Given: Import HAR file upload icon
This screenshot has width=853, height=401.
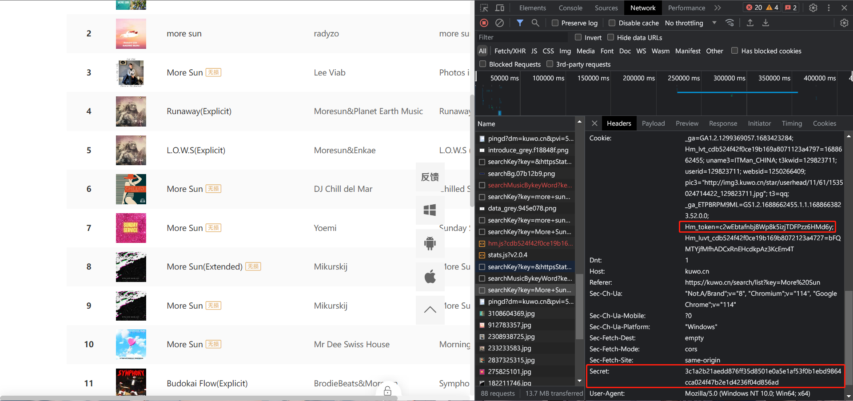Looking at the screenshot, I should (750, 23).
